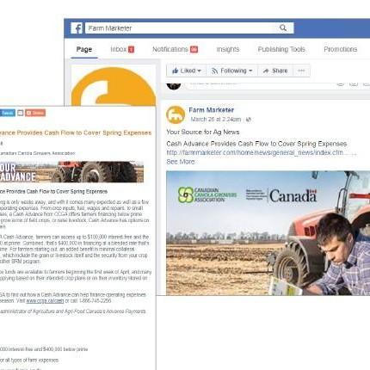Switch to the Notifications tab
The width and height of the screenshot is (370, 370).
[175, 49]
